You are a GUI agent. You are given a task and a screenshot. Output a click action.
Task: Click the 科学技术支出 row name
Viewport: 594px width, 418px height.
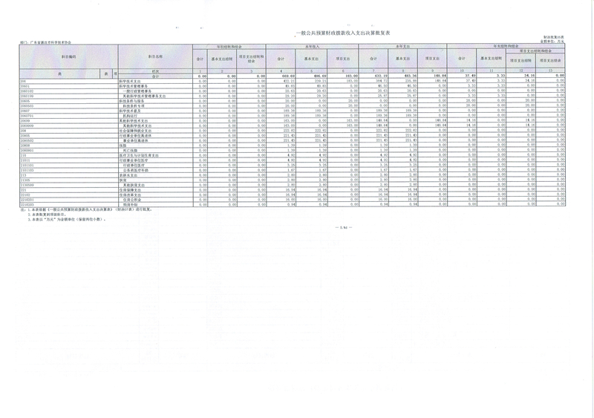132,80
